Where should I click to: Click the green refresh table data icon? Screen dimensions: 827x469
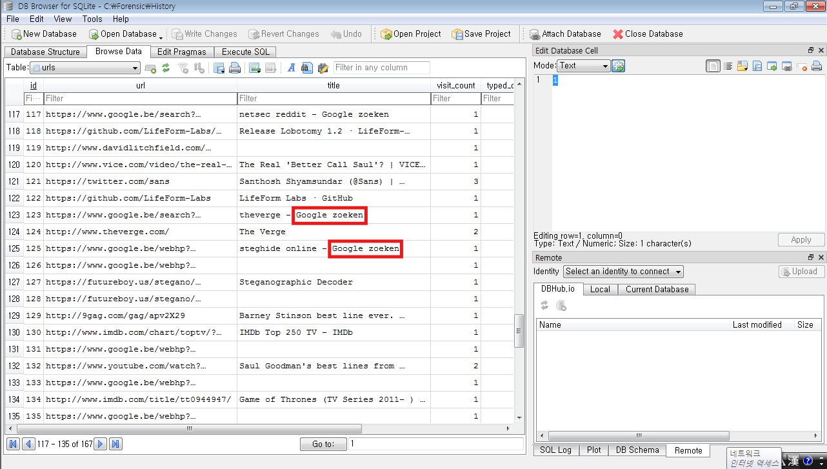(x=166, y=68)
